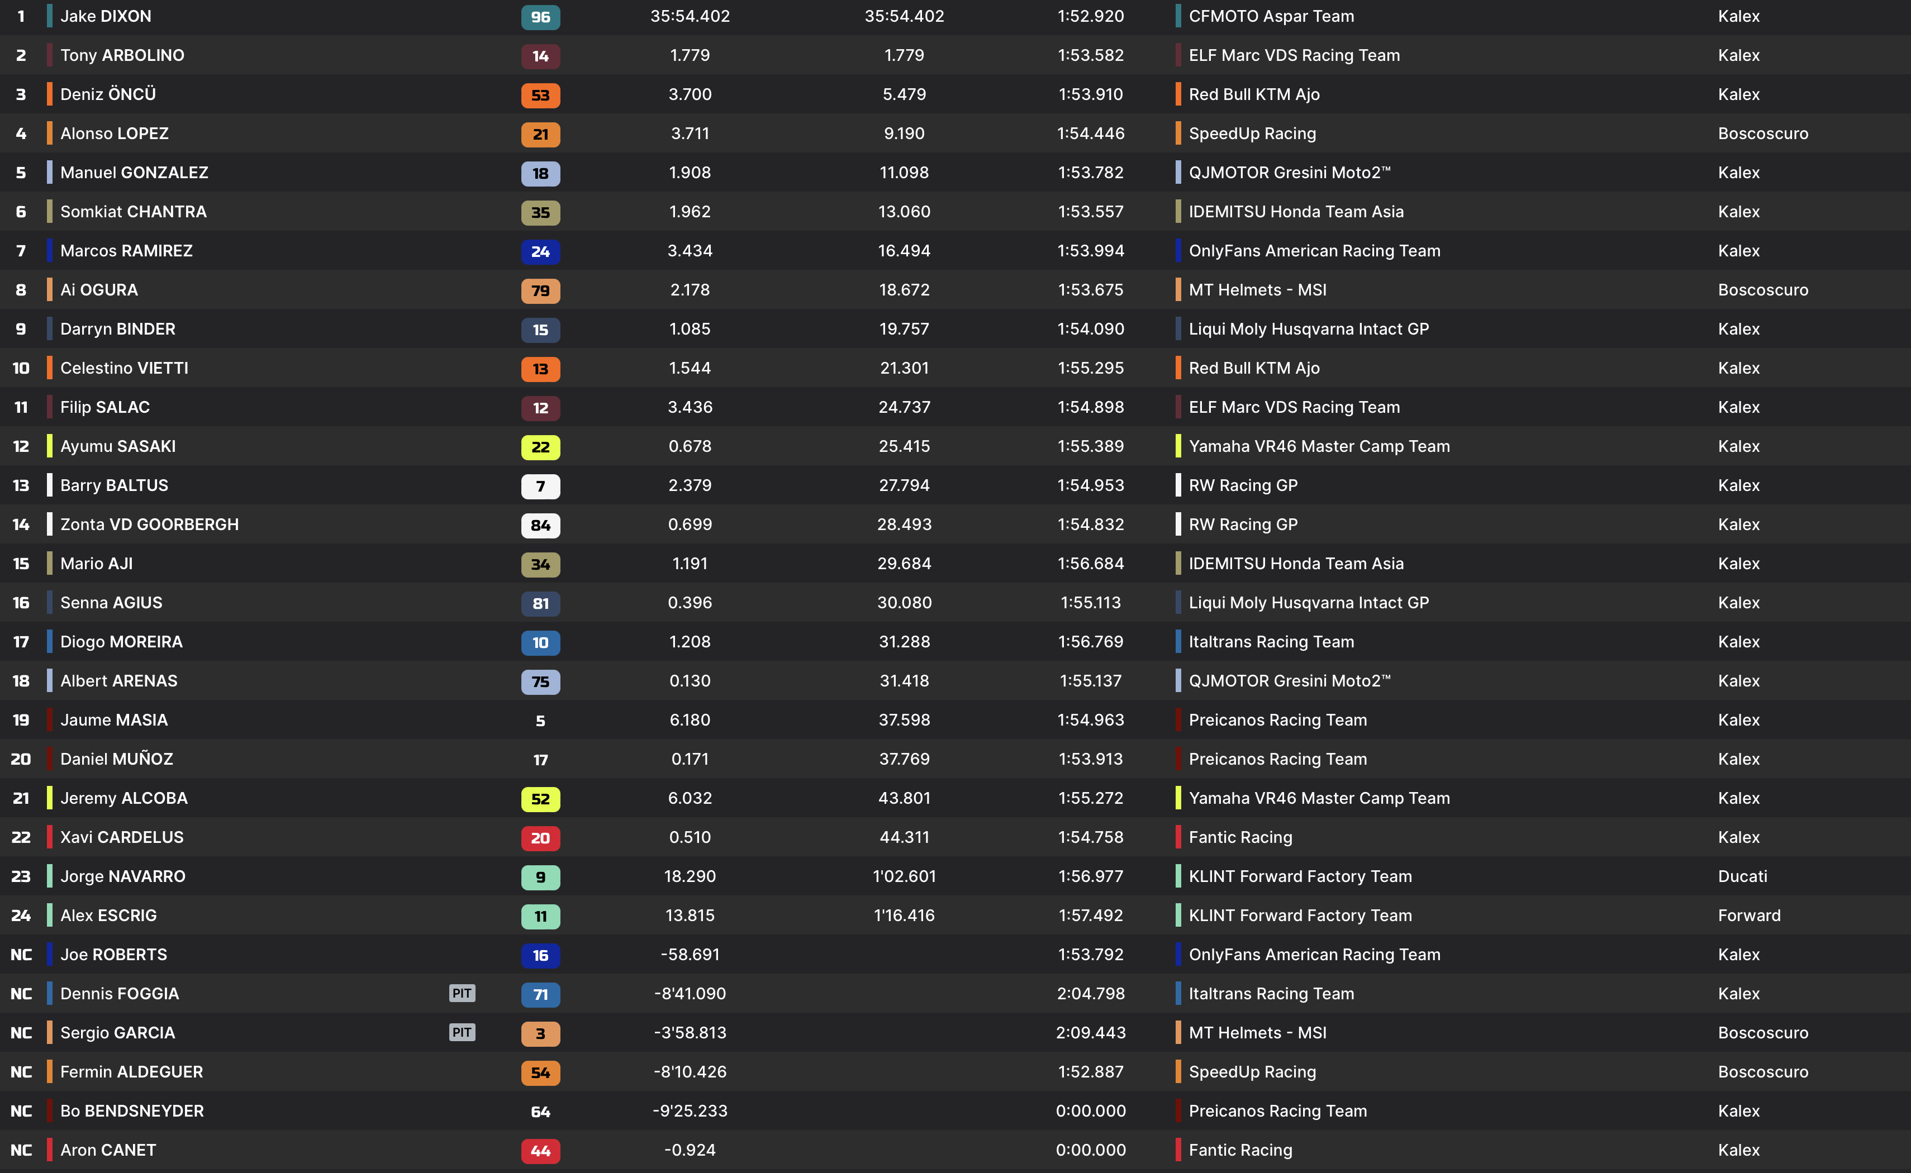Open Zonta VD GOORBERGH's rider name
The width and height of the screenshot is (1911, 1173).
pos(150,524)
